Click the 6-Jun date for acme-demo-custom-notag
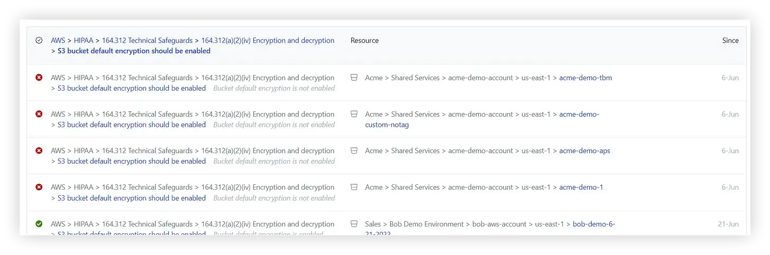770x255 pixels. 730,114
